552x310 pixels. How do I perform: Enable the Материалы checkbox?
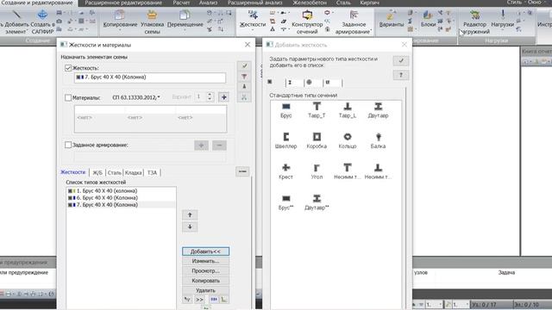coord(68,97)
